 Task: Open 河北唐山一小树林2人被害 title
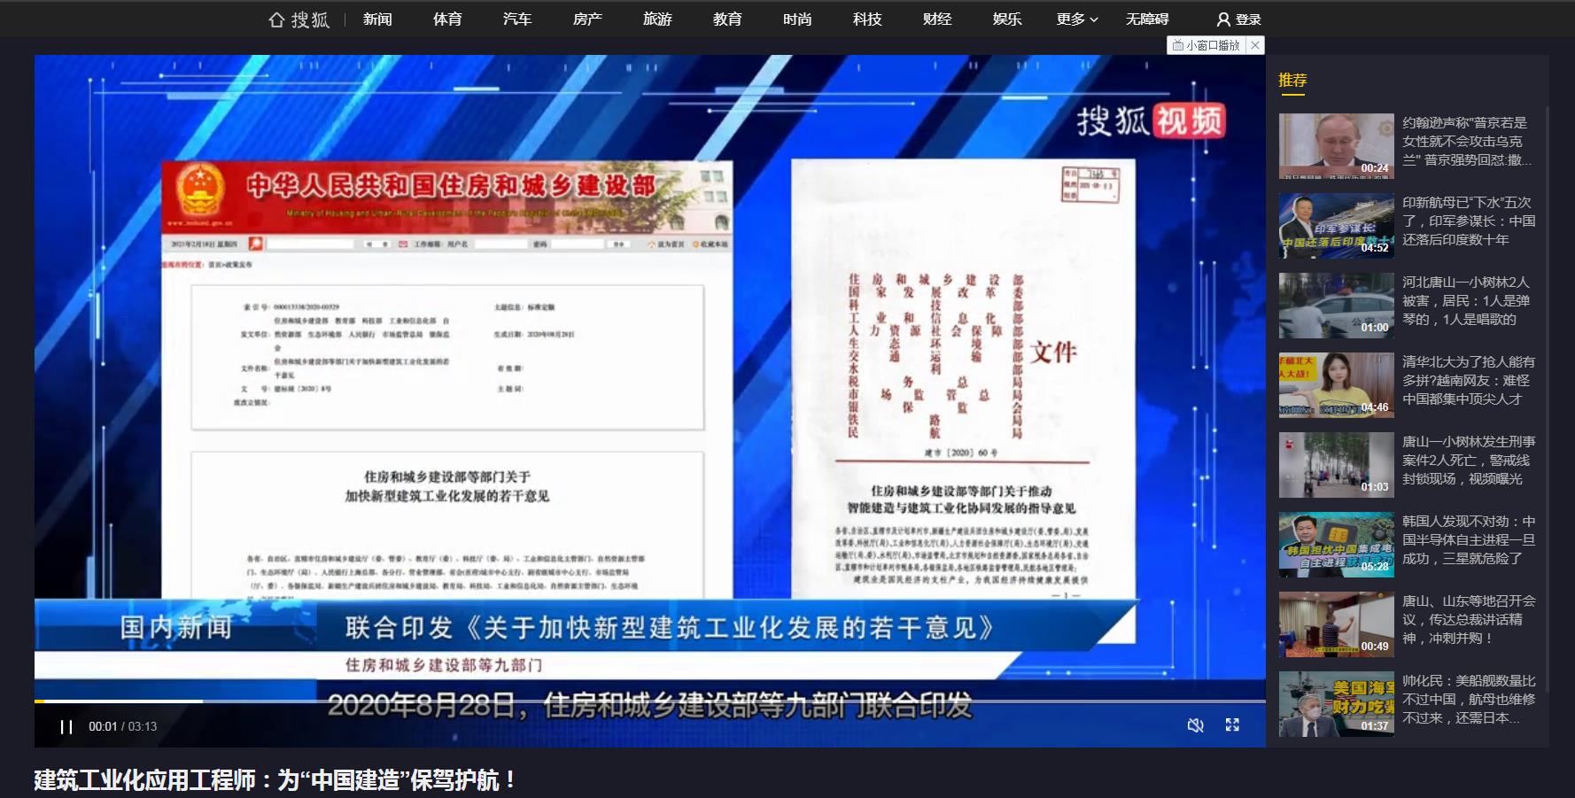(1466, 300)
